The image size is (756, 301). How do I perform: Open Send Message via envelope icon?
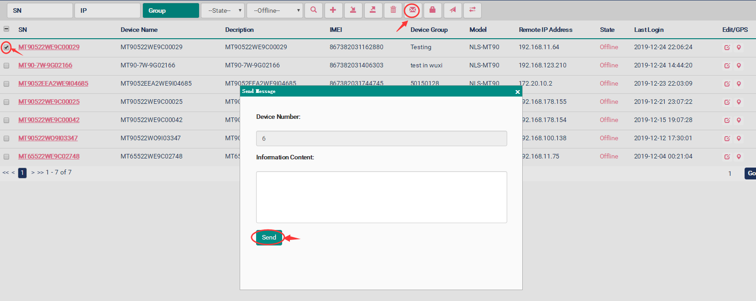[412, 10]
